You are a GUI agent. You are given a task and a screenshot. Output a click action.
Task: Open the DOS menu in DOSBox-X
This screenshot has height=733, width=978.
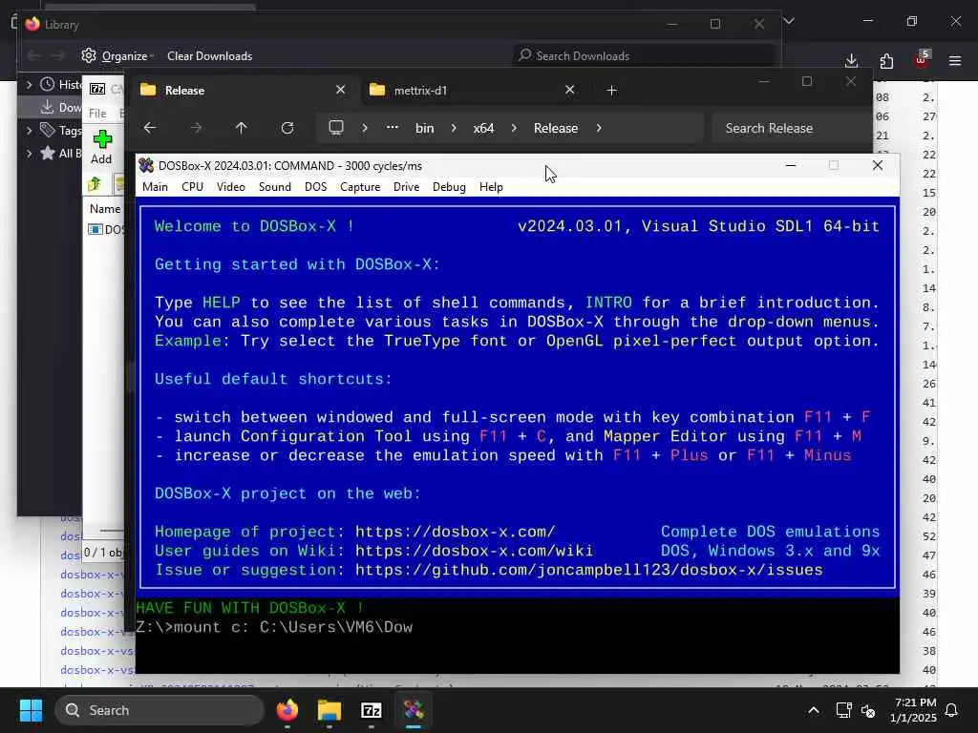pos(315,187)
